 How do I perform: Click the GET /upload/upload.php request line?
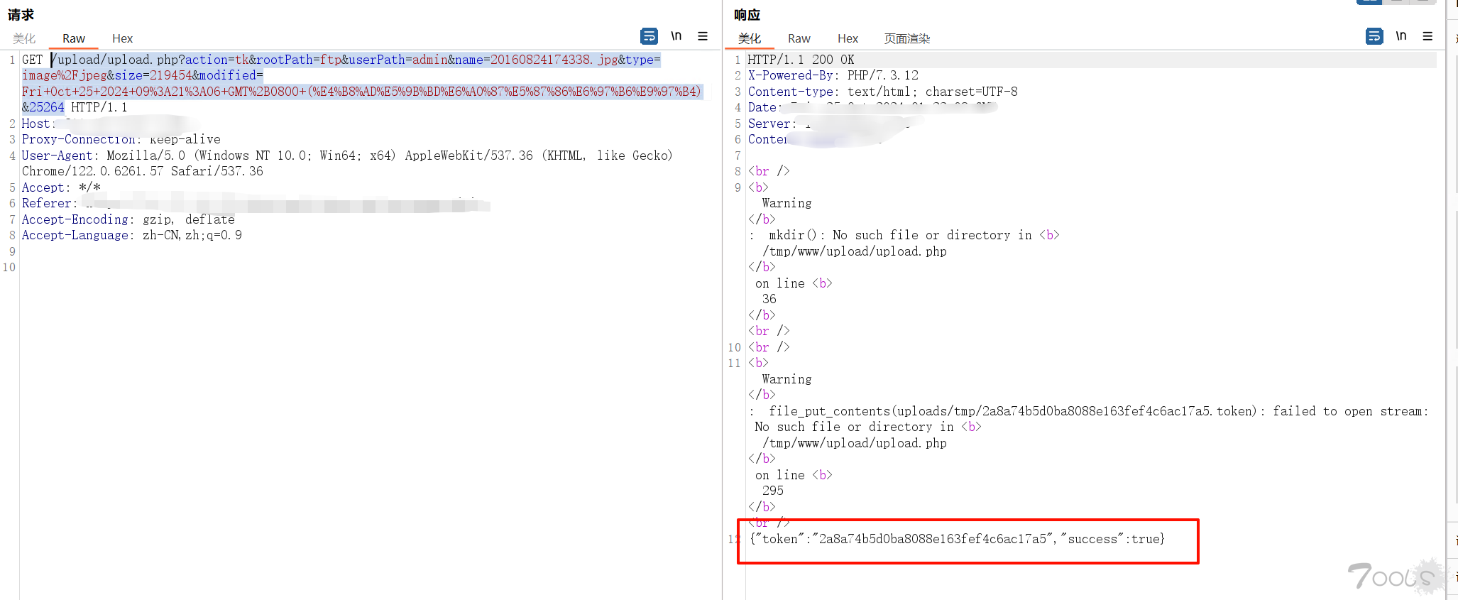341,60
